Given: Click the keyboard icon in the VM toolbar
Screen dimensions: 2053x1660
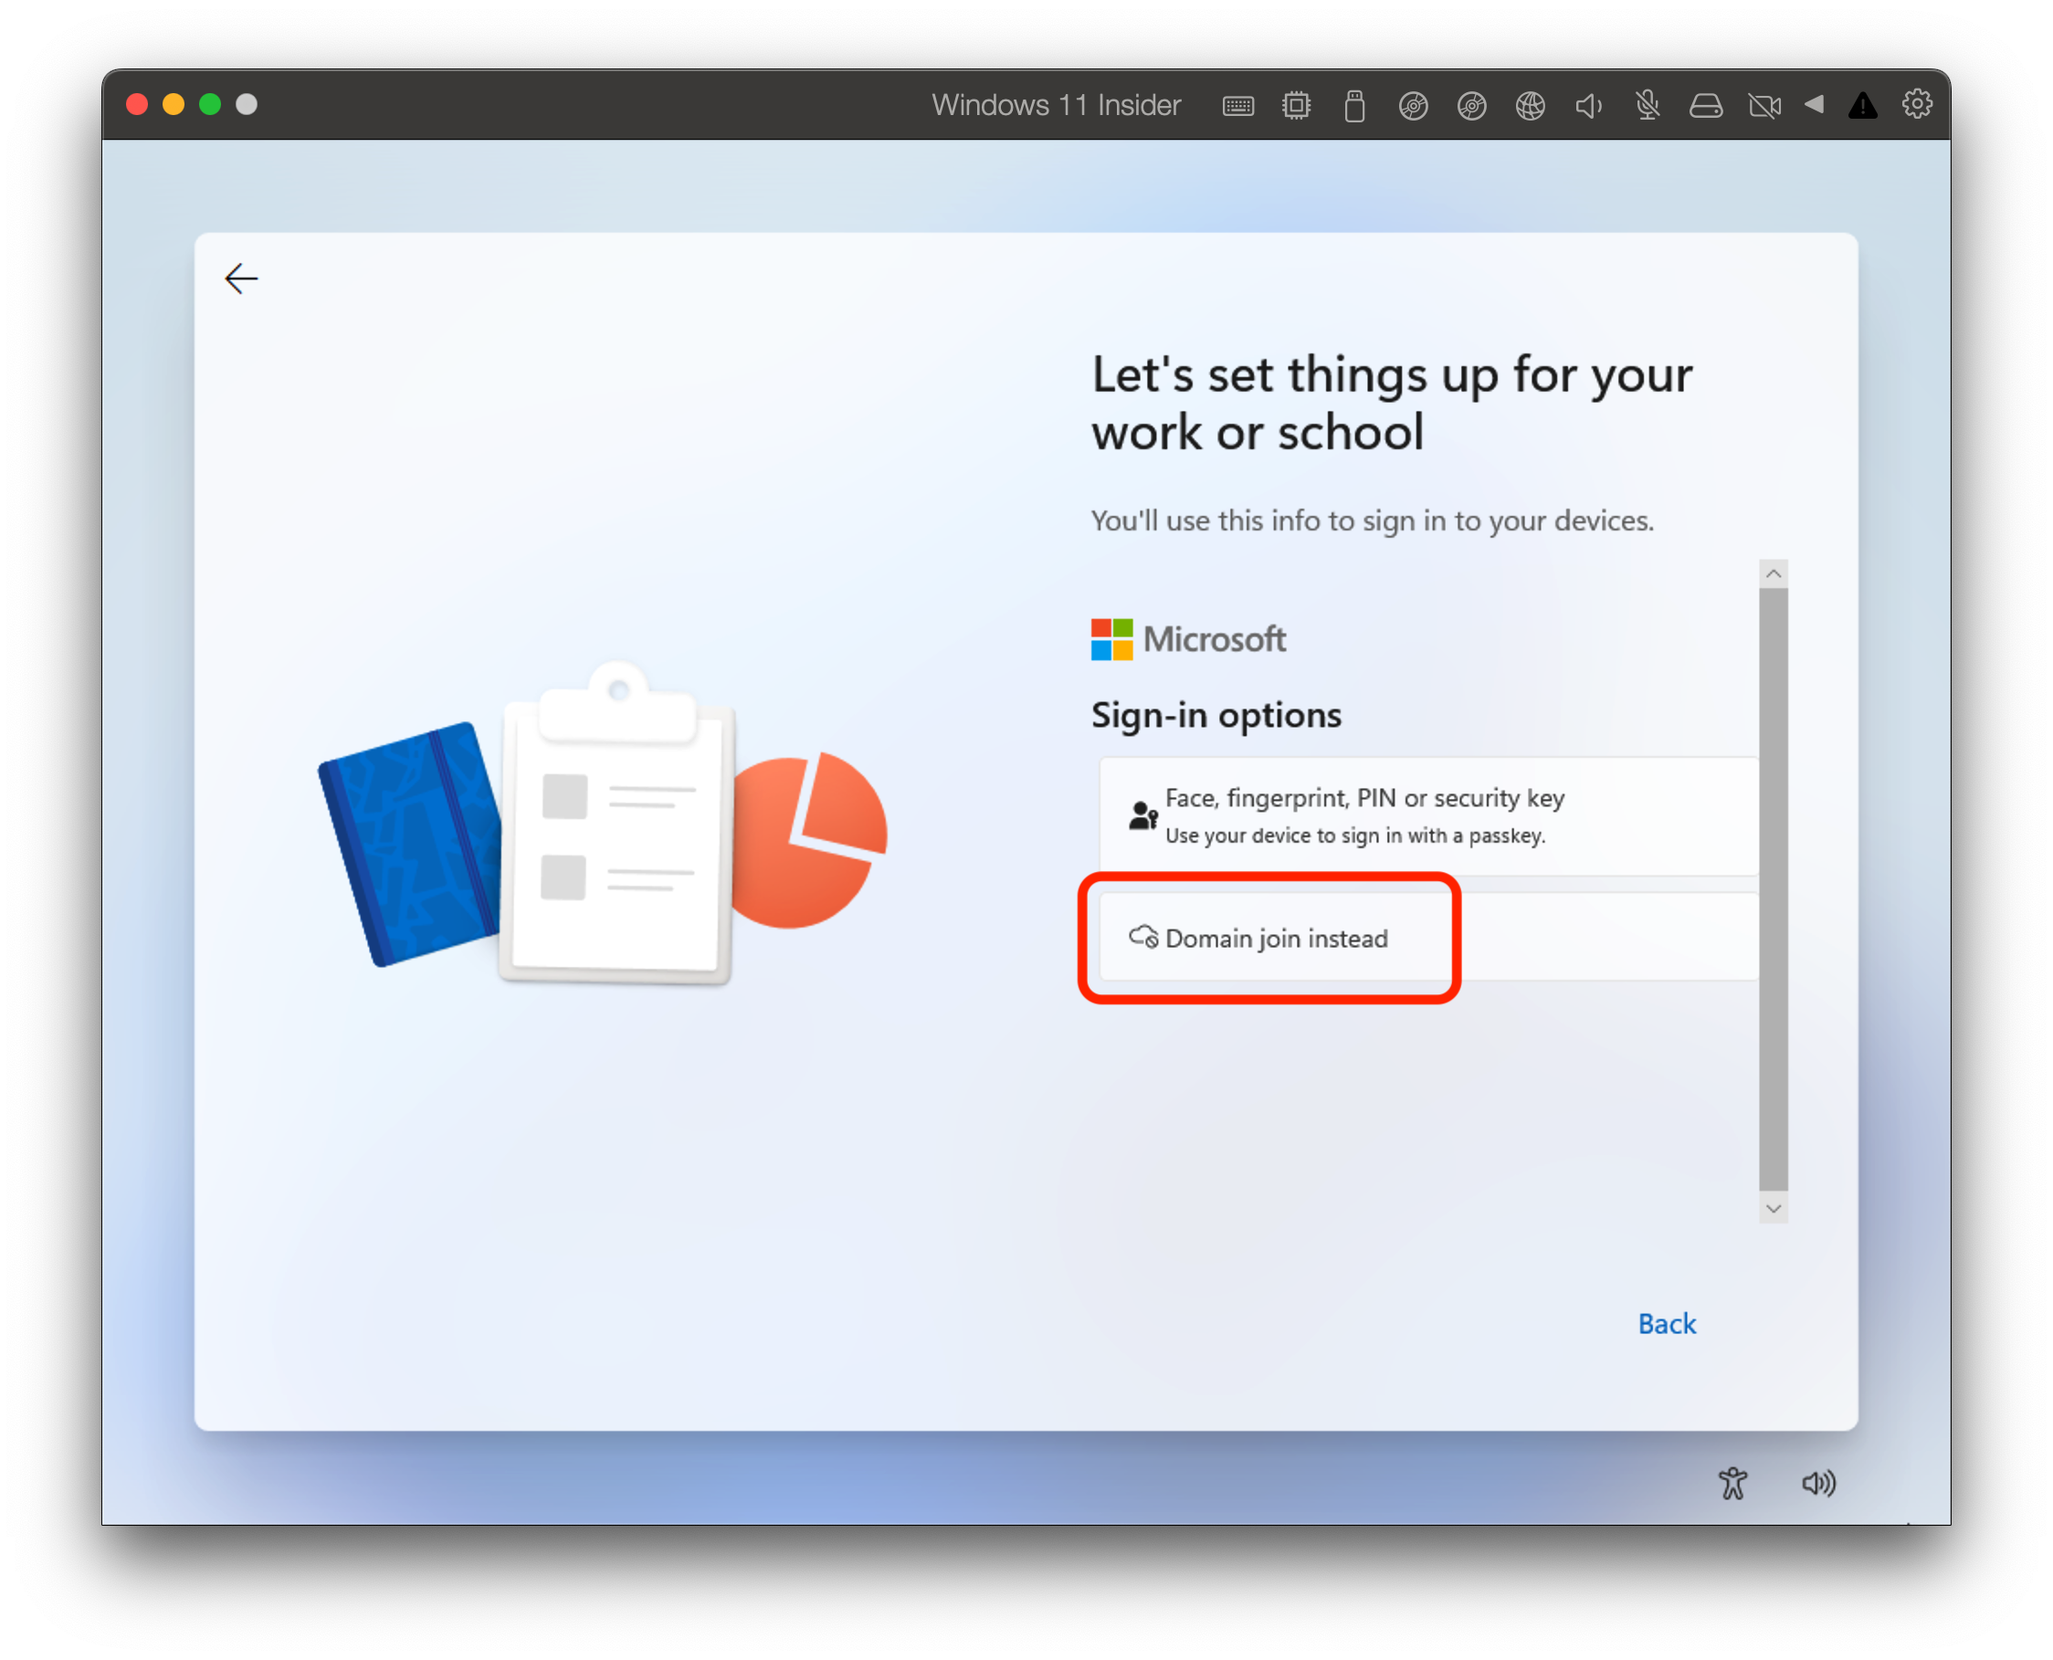Looking at the screenshot, I should (x=1237, y=105).
